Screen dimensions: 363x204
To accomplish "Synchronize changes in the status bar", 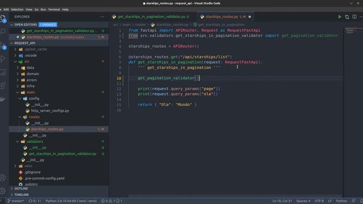I will tap(35, 201).
